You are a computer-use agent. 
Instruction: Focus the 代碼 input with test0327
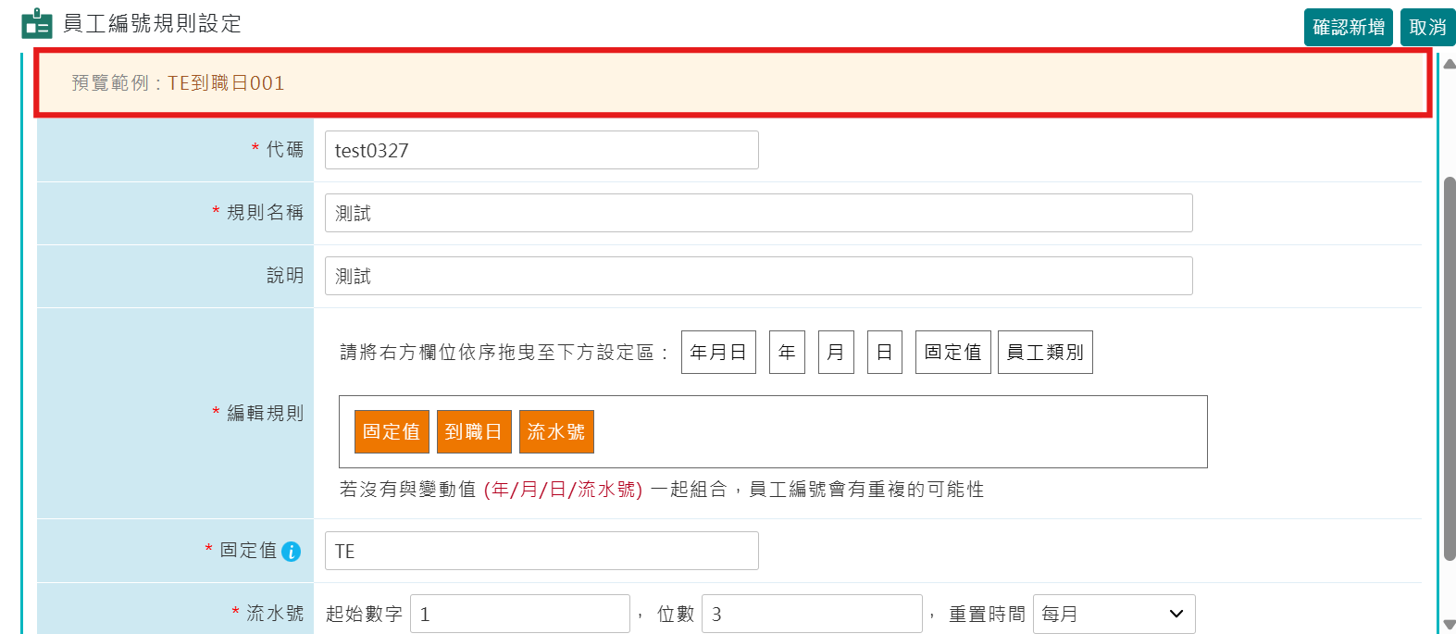pyautogui.click(x=541, y=150)
